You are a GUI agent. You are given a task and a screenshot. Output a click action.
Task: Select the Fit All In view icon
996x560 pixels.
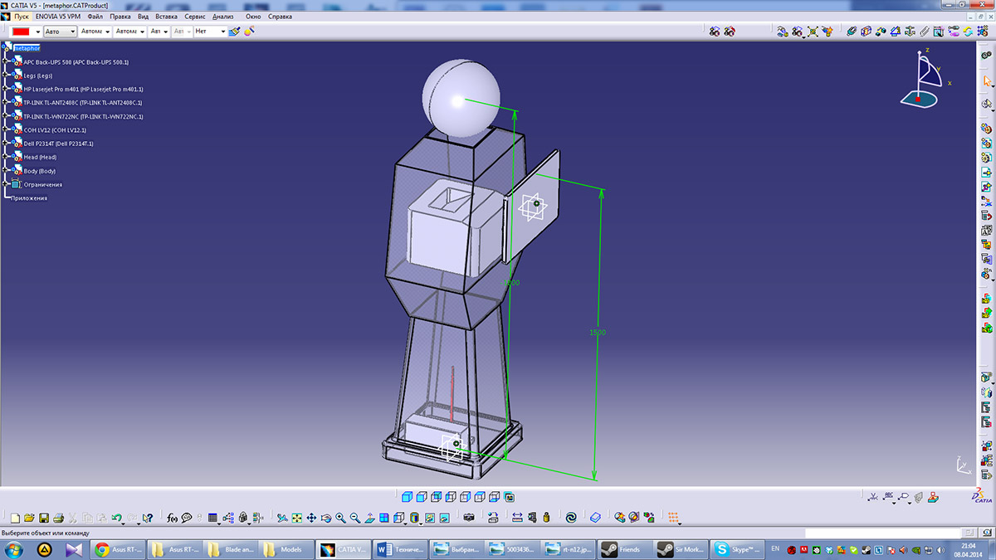point(296,519)
